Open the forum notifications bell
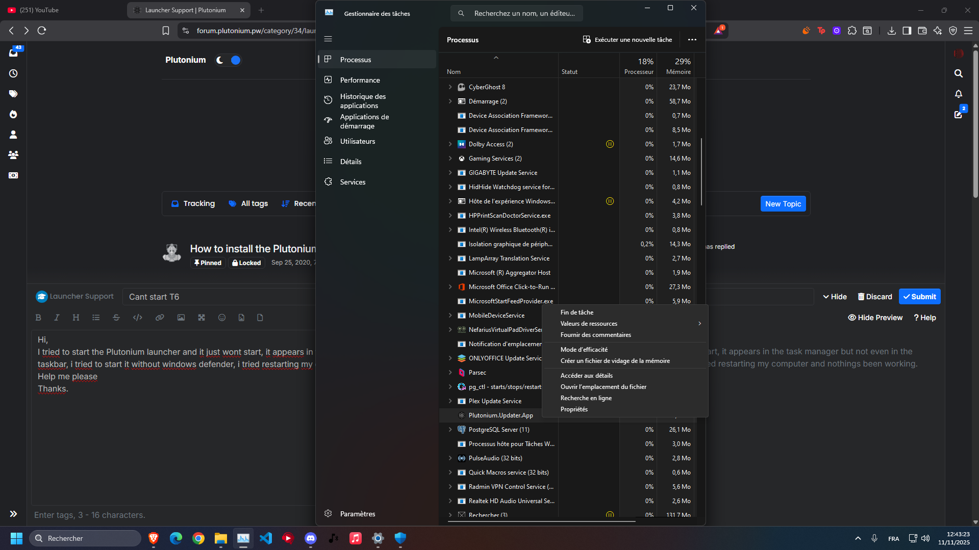Screen dimensions: 979x550 (x=958, y=94)
